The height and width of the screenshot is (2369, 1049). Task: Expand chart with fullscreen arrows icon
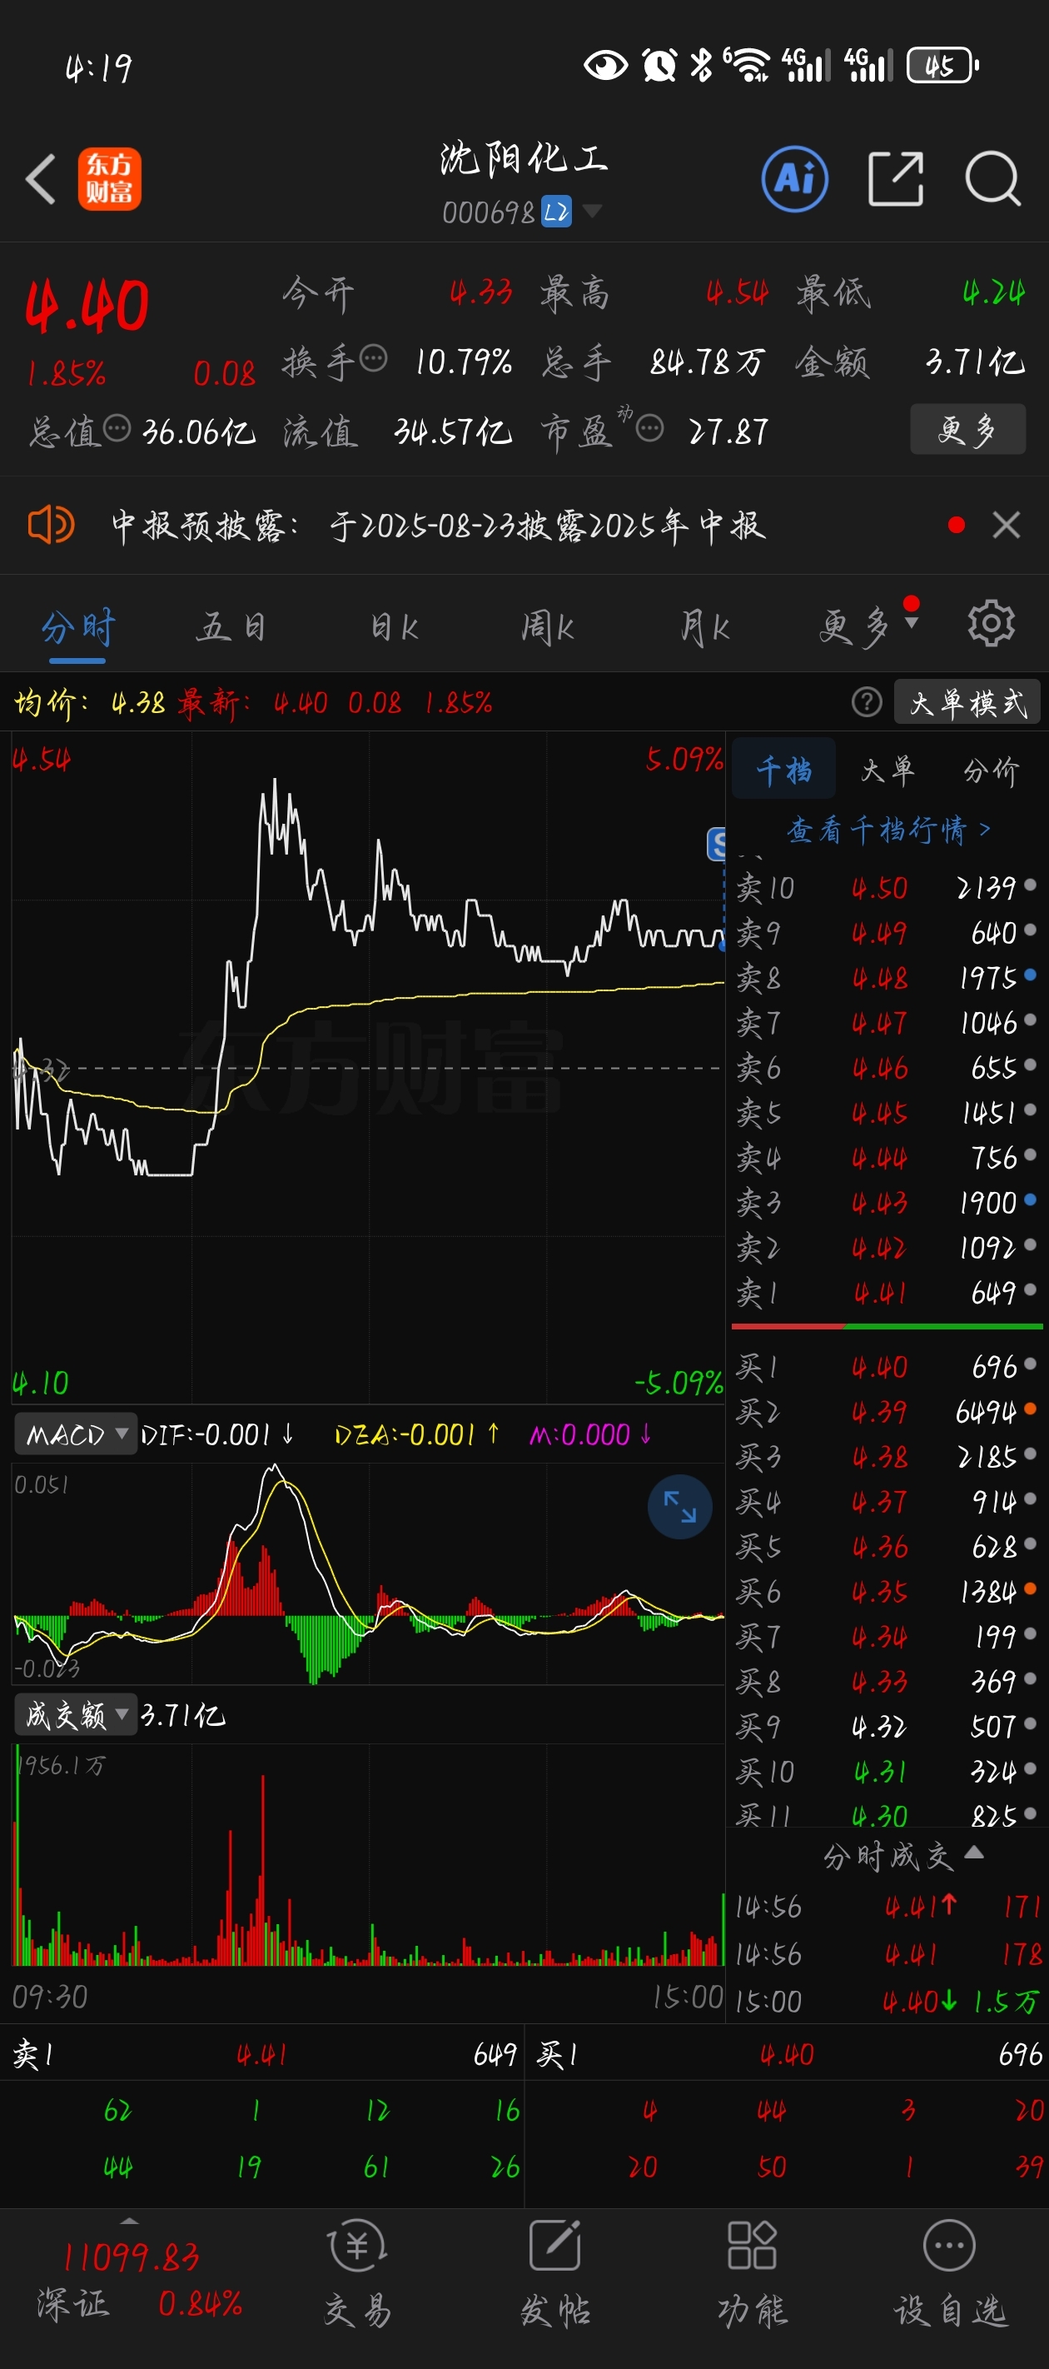(x=679, y=1508)
